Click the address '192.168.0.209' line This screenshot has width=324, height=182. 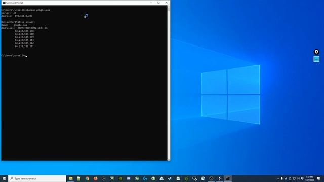(17, 16)
